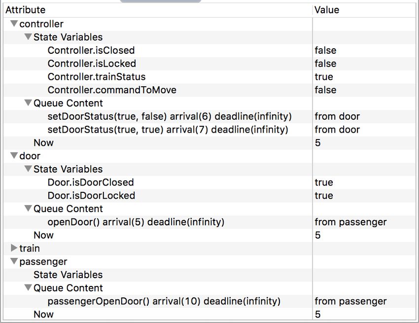Screen dimensions: 419x323
Task: Select passengerOpenDoor() arrival(10) entry
Action: (x=164, y=301)
